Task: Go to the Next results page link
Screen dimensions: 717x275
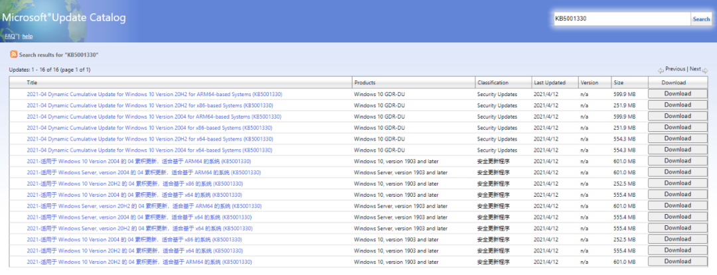Action: 695,69
